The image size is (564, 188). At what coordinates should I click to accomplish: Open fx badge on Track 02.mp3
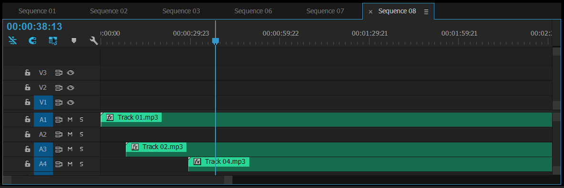point(135,147)
